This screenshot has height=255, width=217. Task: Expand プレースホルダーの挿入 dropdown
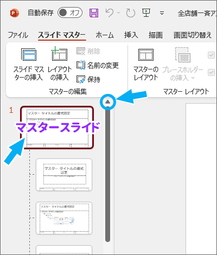(182, 64)
